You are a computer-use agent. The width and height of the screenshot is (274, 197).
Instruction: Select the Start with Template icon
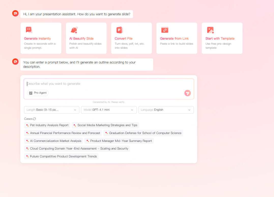[x=211, y=29]
